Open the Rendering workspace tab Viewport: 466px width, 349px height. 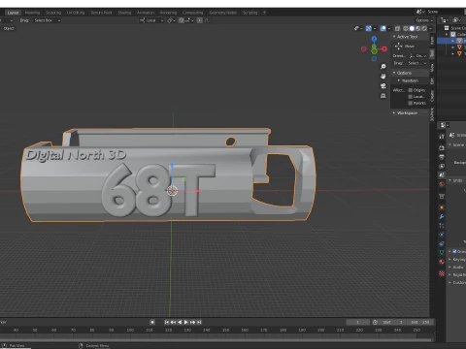coord(168,13)
